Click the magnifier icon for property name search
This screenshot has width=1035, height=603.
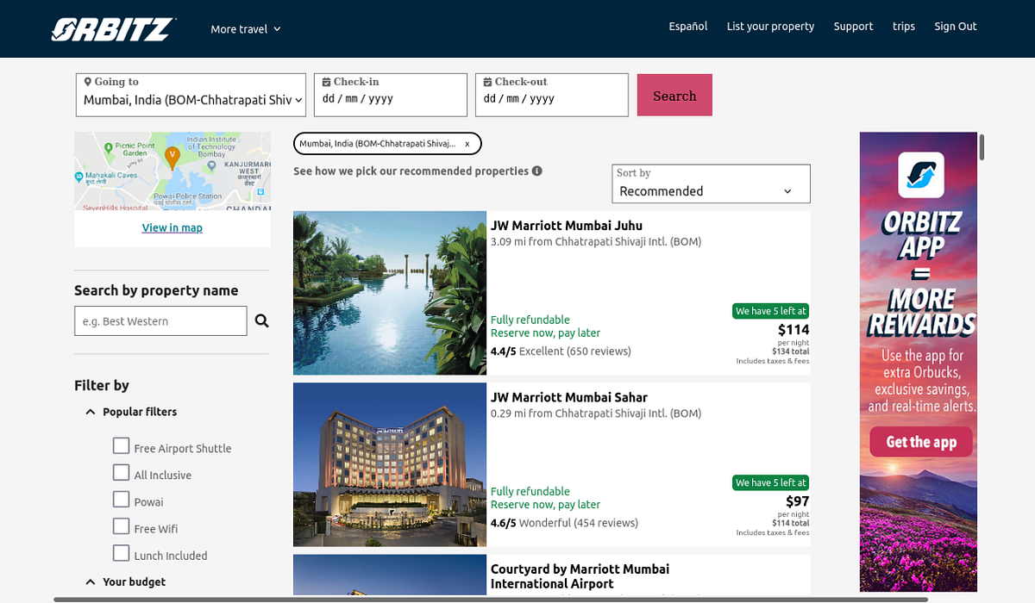262,321
